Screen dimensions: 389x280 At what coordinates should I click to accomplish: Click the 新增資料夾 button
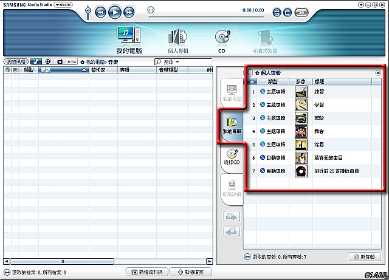pyautogui.click(x=147, y=272)
